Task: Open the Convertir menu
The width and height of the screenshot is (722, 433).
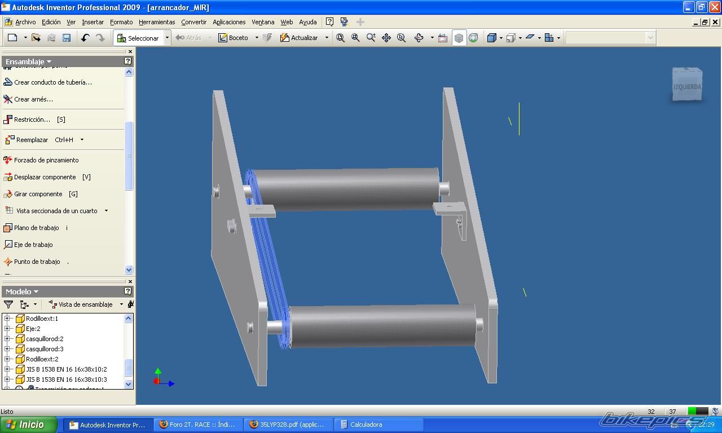Action: 193,22
